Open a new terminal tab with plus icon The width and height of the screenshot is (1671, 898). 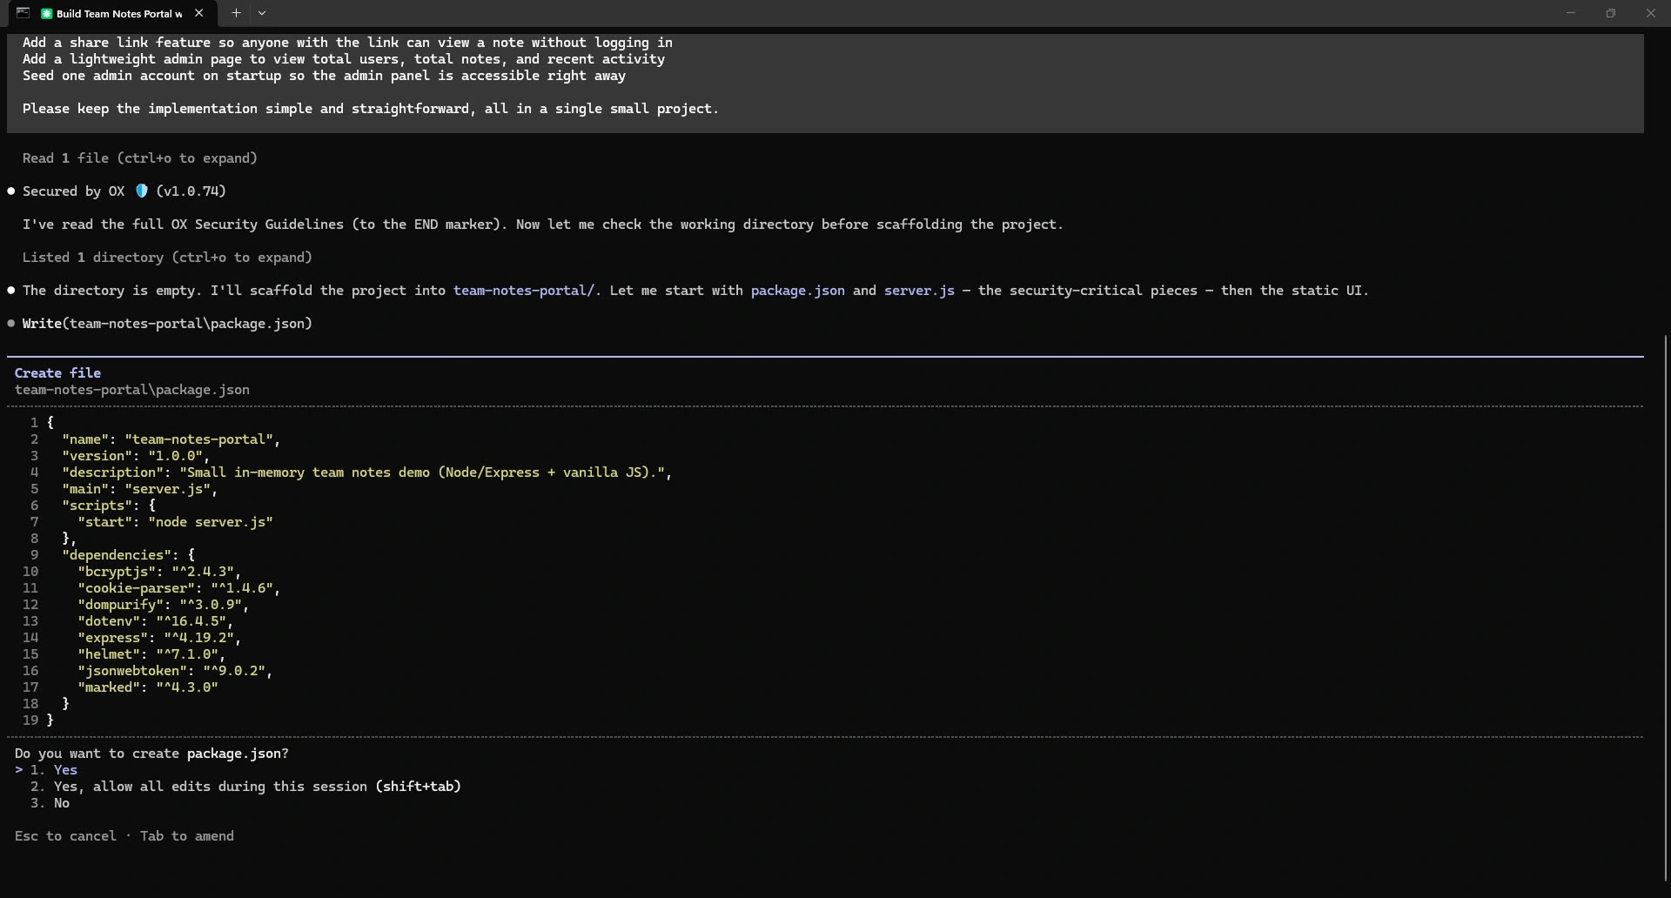236,13
